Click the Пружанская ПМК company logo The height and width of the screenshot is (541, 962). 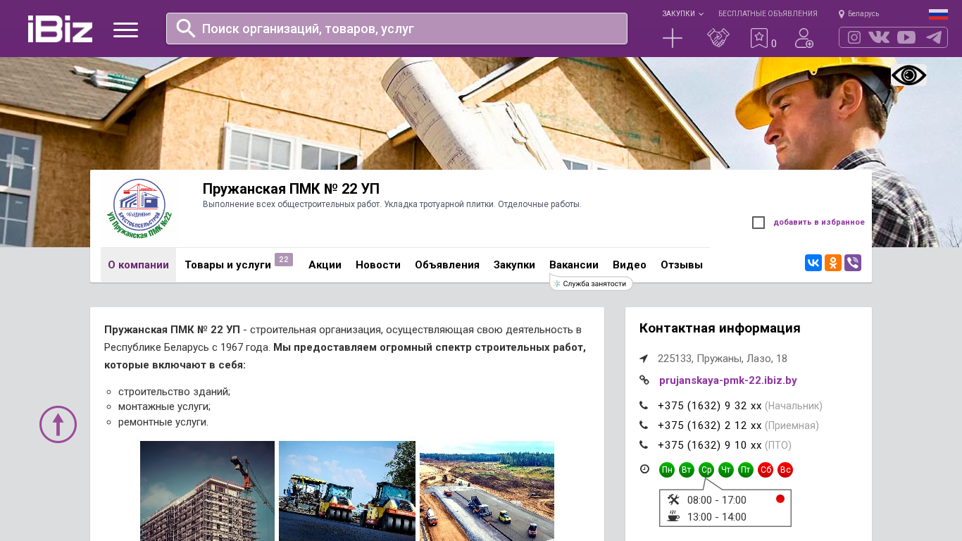139,209
